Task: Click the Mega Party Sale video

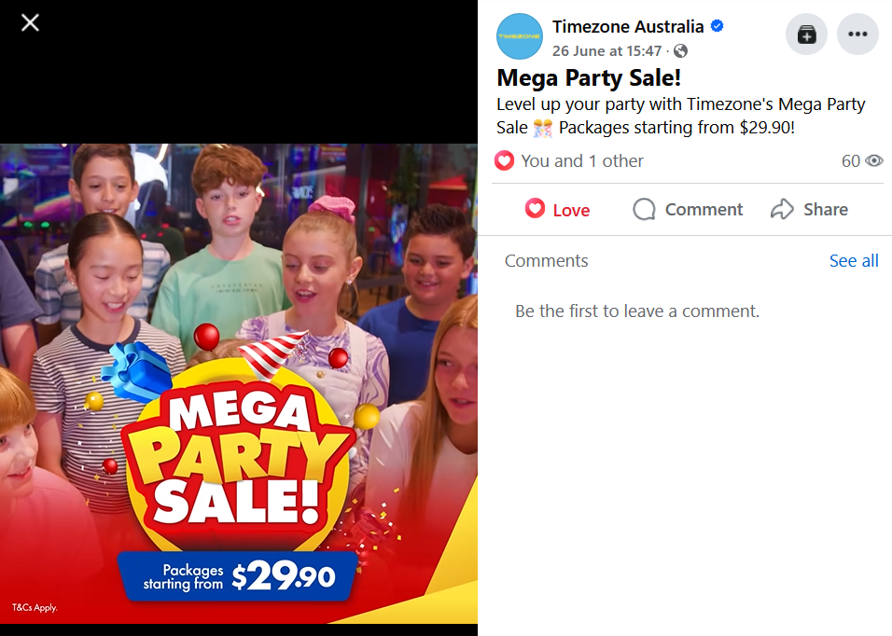Action: click(239, 383)
